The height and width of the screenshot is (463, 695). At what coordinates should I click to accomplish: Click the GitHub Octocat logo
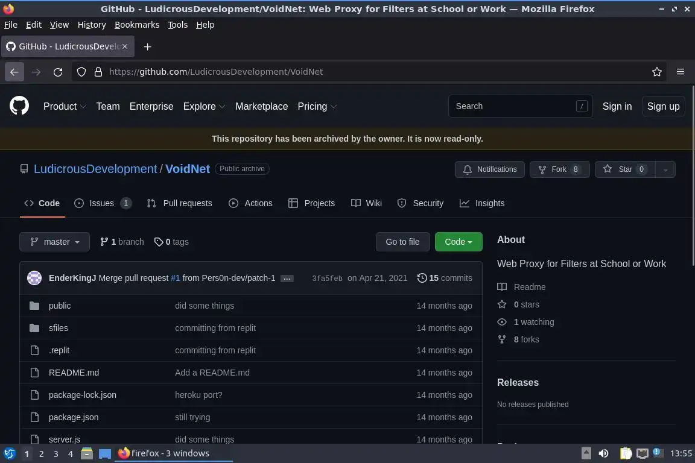[19, 106]
